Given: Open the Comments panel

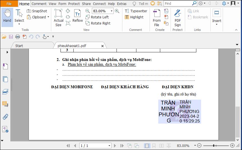Looking at the screenshot, I should tap(5, 104).
